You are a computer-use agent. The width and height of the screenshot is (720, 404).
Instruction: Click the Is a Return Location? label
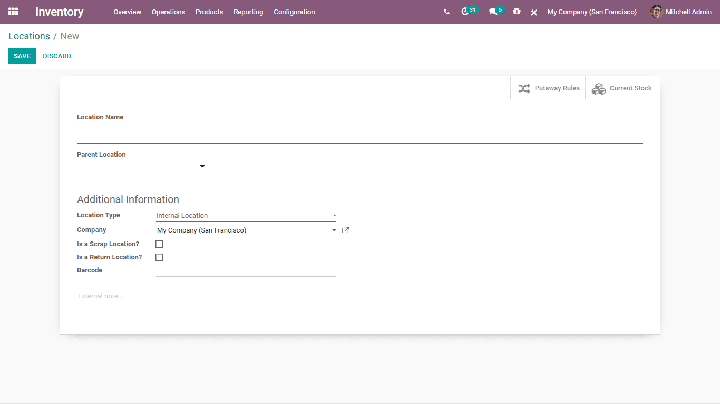tap(110, 257)
